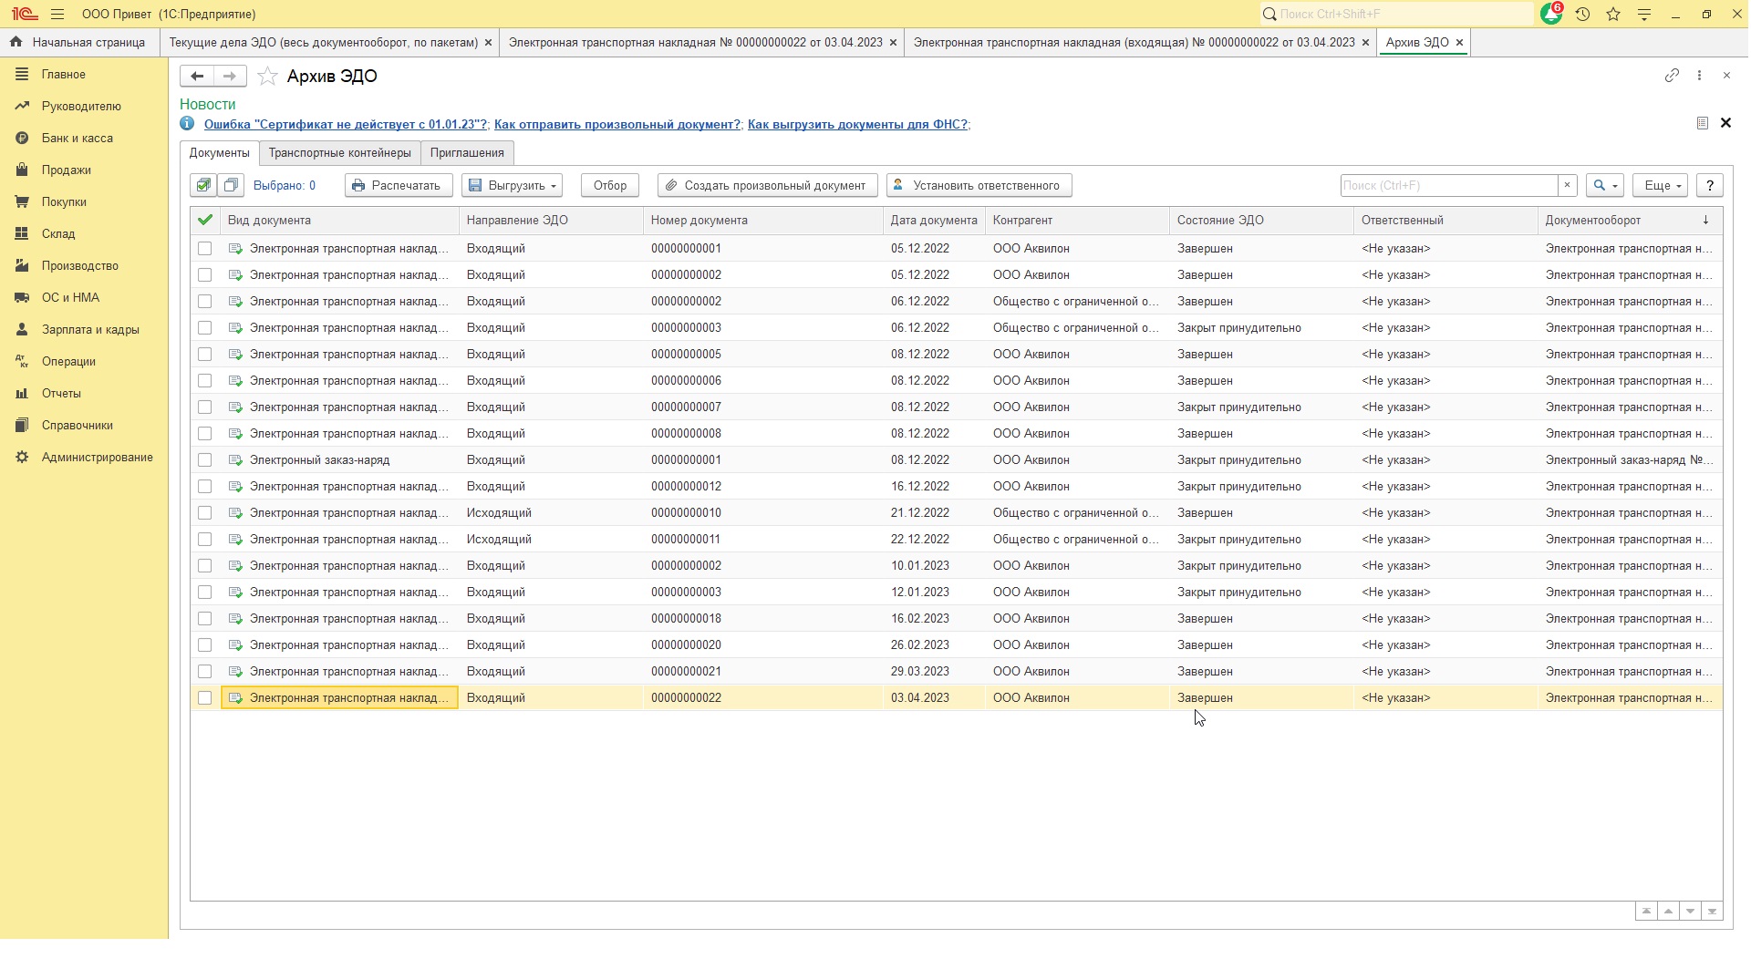1751x969 pixels.
Task: Open the Администрирование section
Action: (97, 457)
